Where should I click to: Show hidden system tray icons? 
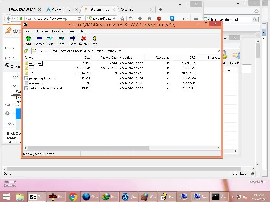(233, 197)
